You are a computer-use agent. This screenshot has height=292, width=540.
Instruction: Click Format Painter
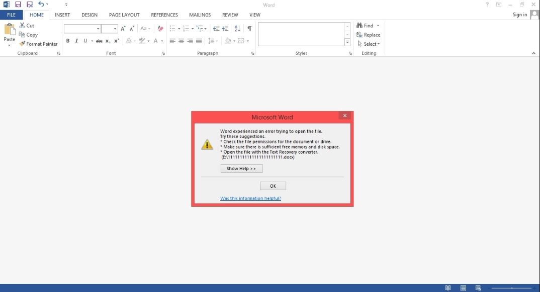(x=39, y=44)
